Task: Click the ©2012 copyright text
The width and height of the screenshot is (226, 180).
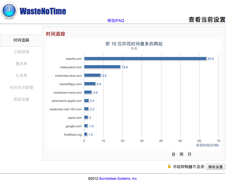Action: pyautogui.click(x=93, y=178)
